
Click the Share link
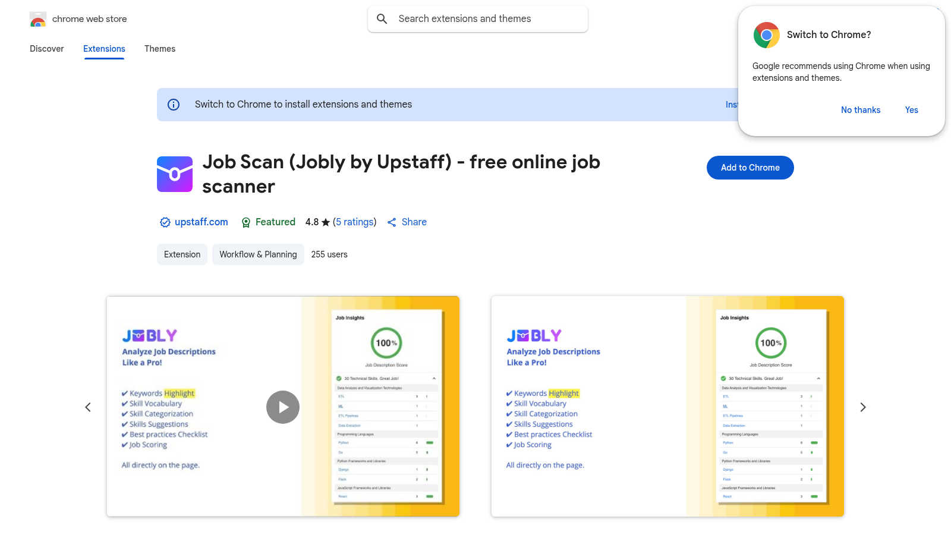[x=414, y=222]
